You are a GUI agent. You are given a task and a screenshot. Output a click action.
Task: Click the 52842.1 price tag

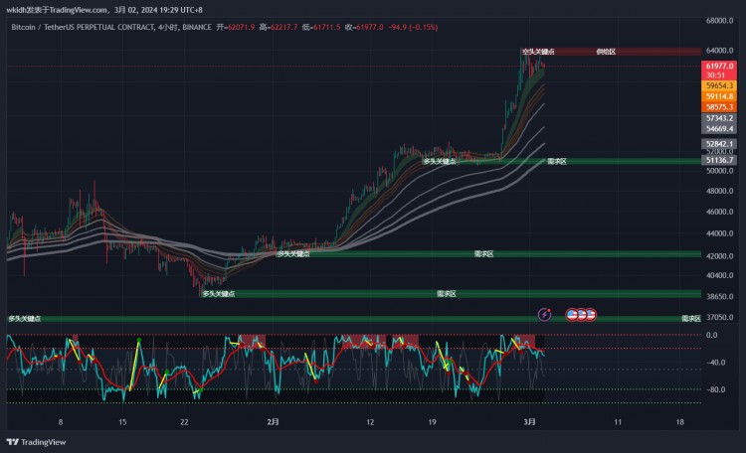(719, 144)
